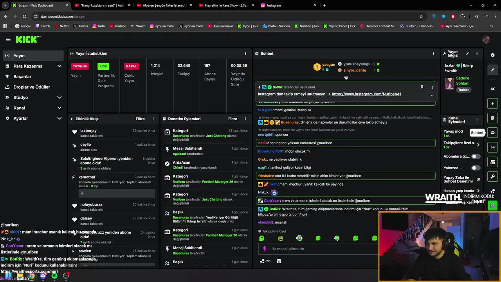This screenshot has width=501, height=282.
Task: Click the profile avatar in the Kick header
Action: 486,40
